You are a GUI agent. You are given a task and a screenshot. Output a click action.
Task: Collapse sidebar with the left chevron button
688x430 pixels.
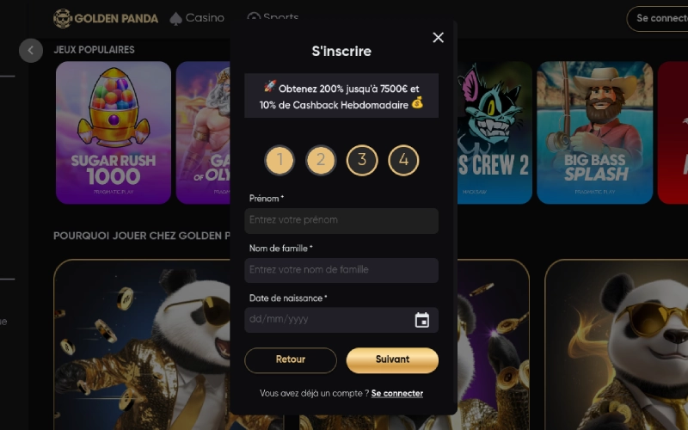point(31,51)
